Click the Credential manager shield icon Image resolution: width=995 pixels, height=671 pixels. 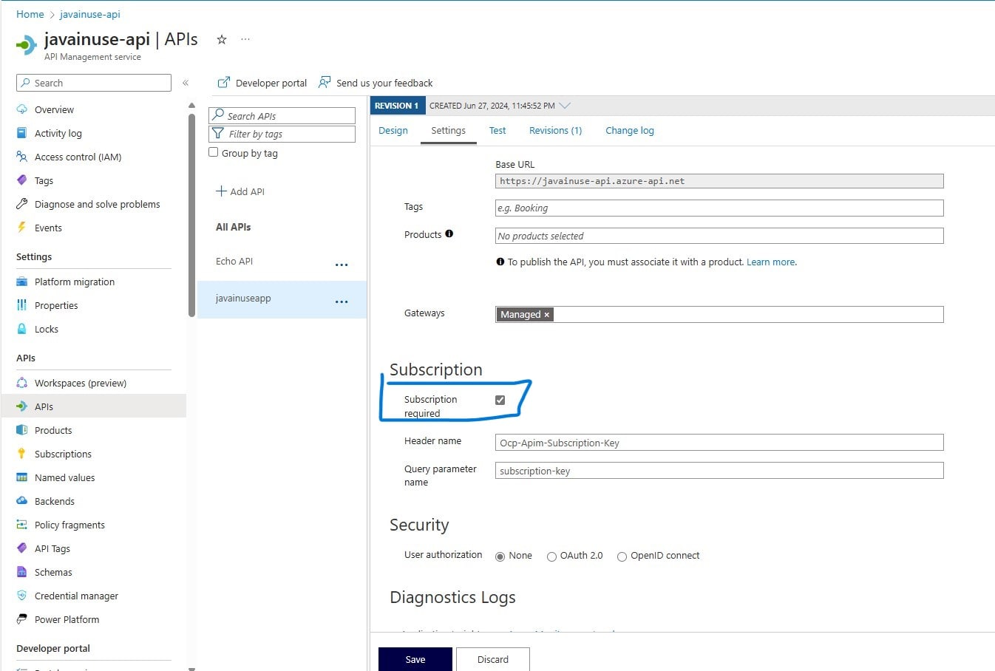point(21,596)
